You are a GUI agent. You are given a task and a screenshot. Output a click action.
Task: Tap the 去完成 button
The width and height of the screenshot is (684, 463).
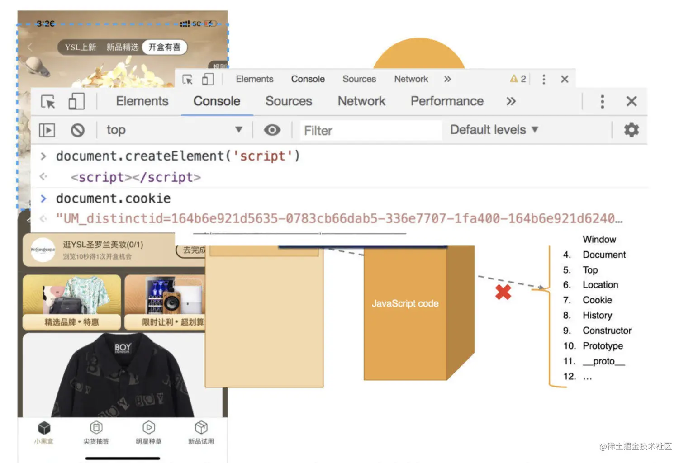(x=191, y=250)
